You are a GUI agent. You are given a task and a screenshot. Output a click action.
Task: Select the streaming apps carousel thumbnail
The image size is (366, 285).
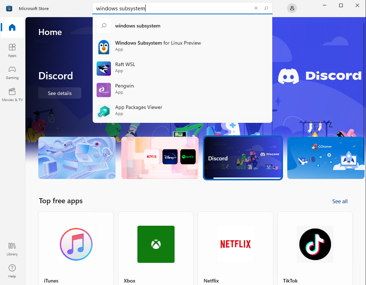pyautogui.click(x=160, y=157)
